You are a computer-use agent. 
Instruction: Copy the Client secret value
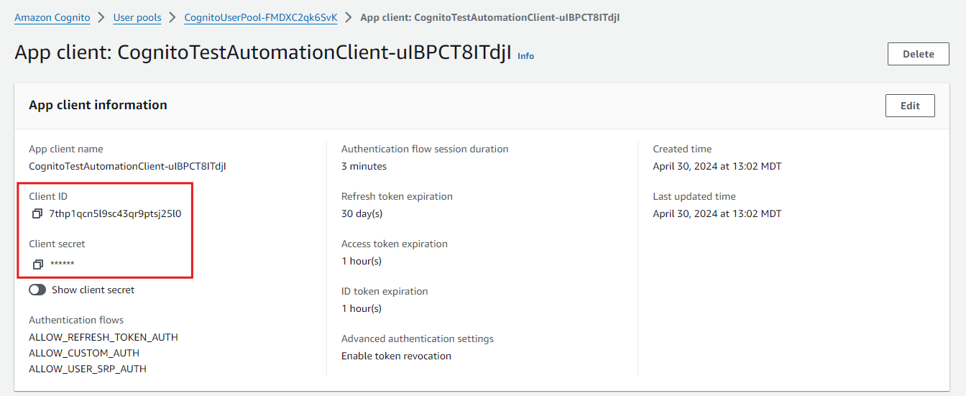tap(38, 264)
